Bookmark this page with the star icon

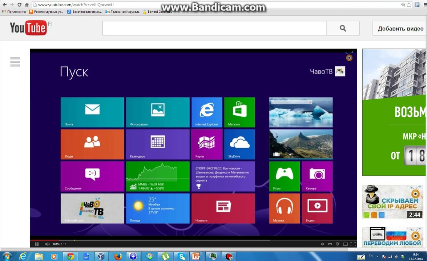click(409, 5)
